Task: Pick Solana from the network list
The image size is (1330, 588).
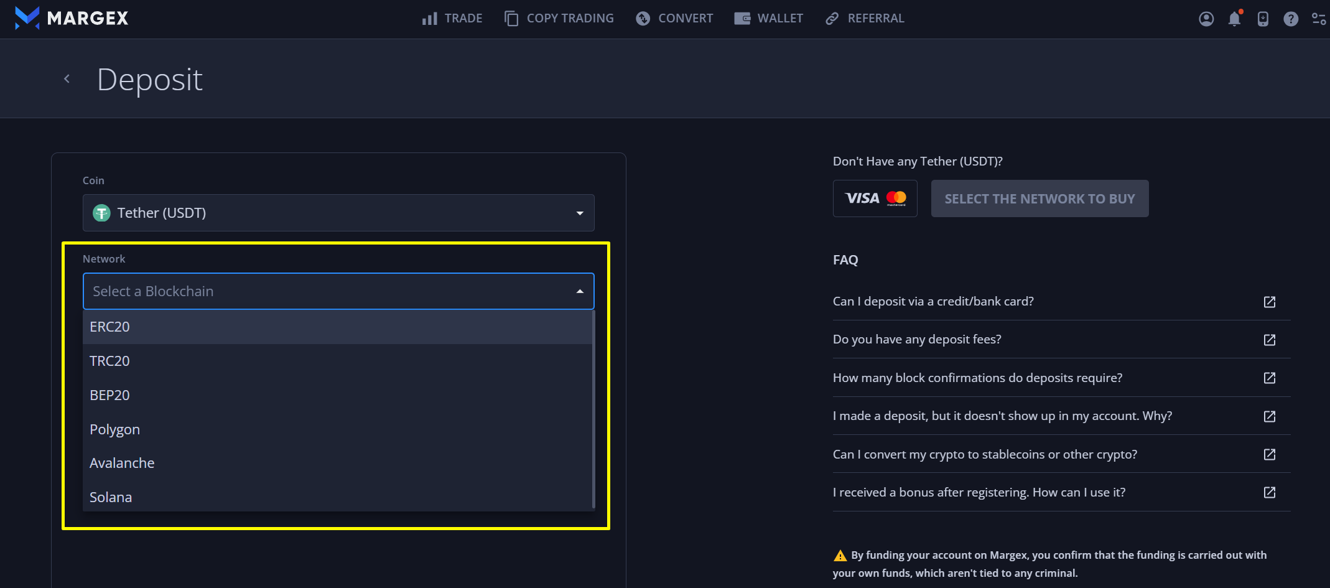Action: coord(111,497)
